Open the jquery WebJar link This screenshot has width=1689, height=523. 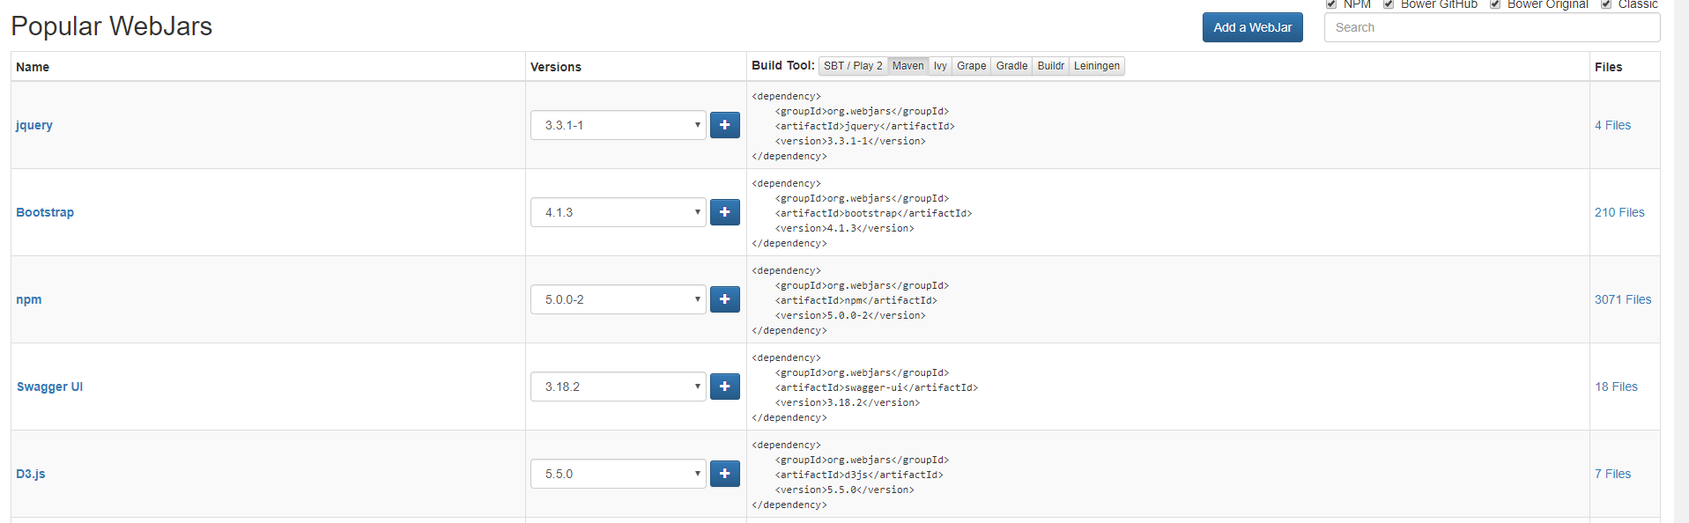(x=34, y=125)
